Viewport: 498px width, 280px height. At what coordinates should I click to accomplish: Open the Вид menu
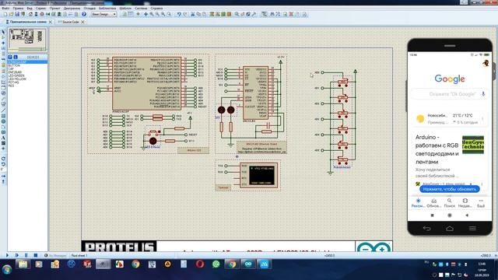coord(30,9)
